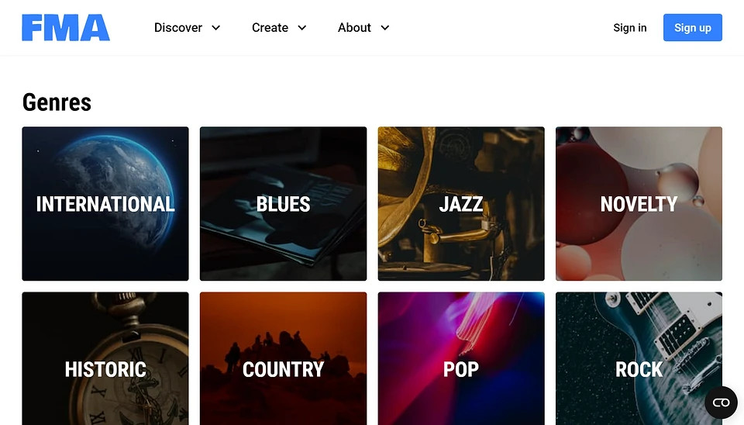Click the Genres heading
Screen dimensions: 744x425
[57, 102]
